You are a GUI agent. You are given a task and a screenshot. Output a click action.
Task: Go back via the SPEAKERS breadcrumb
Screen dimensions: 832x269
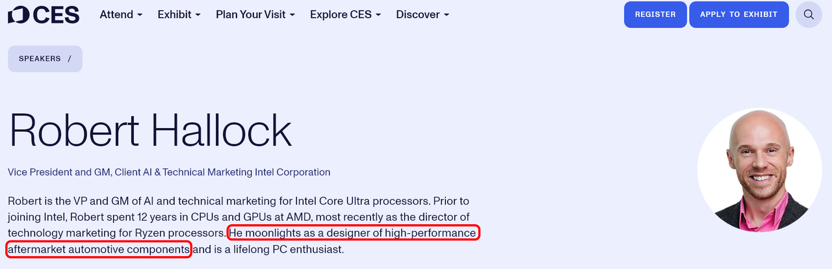tap(40, 58)
